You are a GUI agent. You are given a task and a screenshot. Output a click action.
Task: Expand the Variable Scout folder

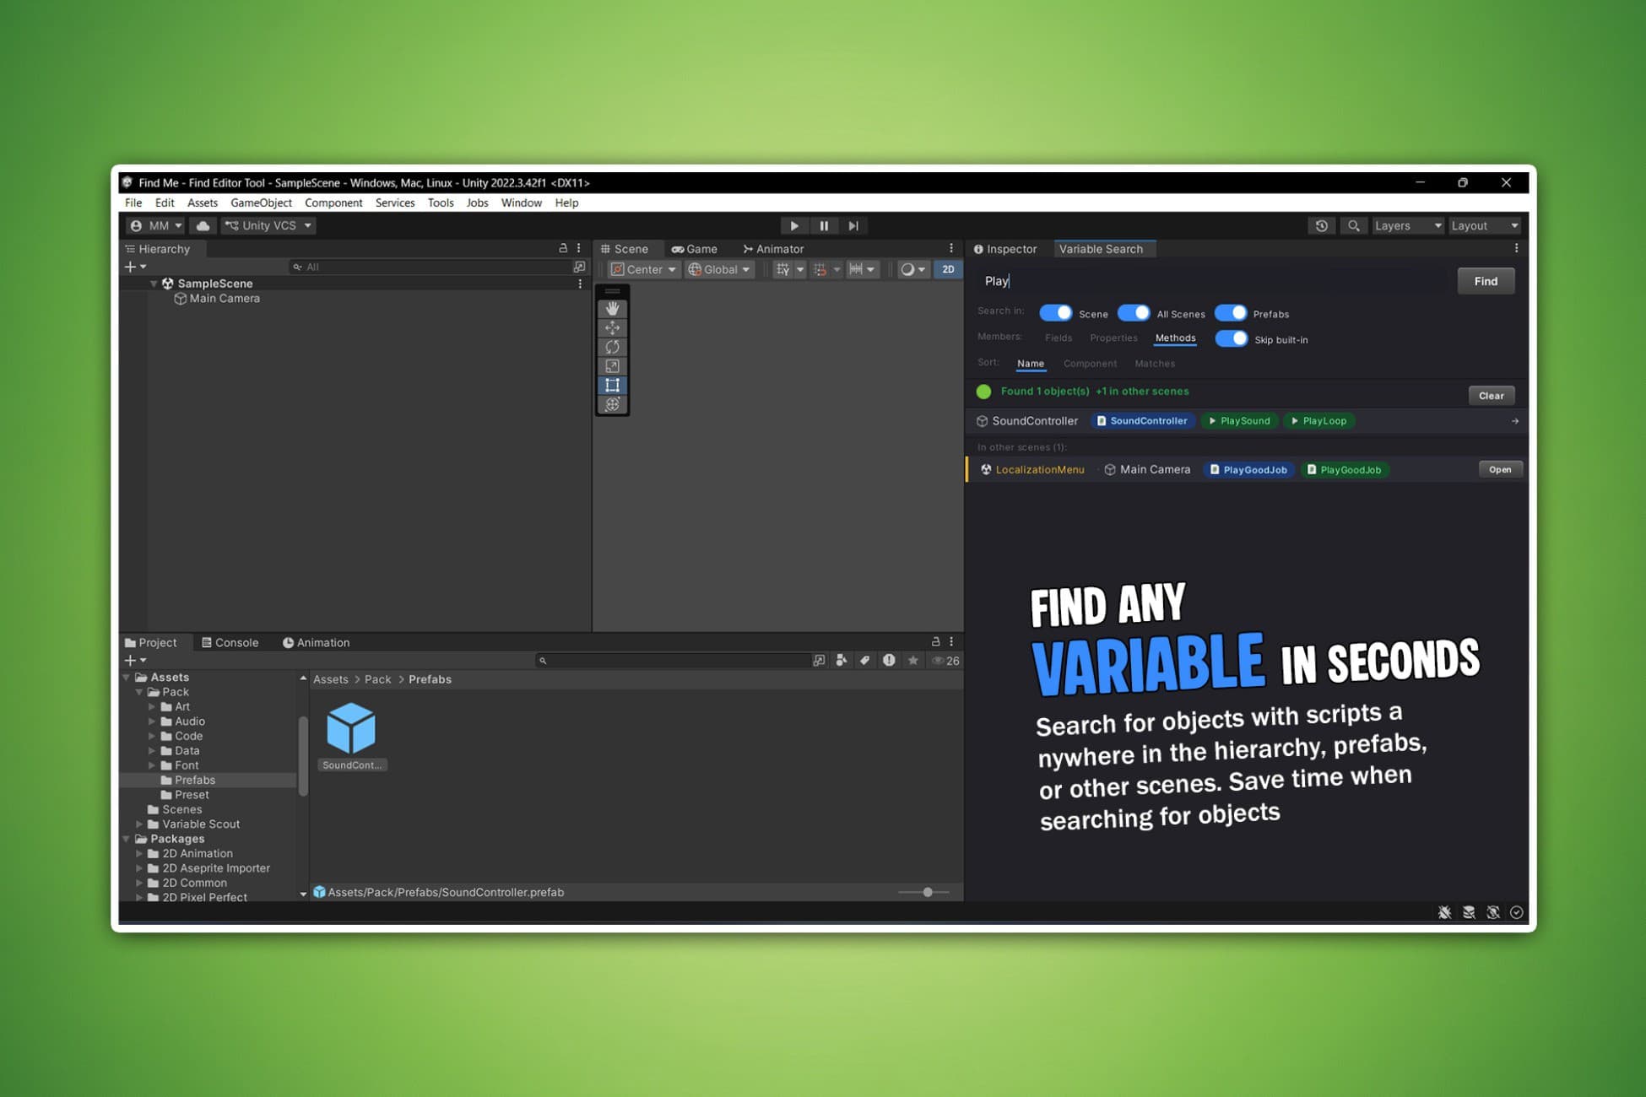click(139, 824)
